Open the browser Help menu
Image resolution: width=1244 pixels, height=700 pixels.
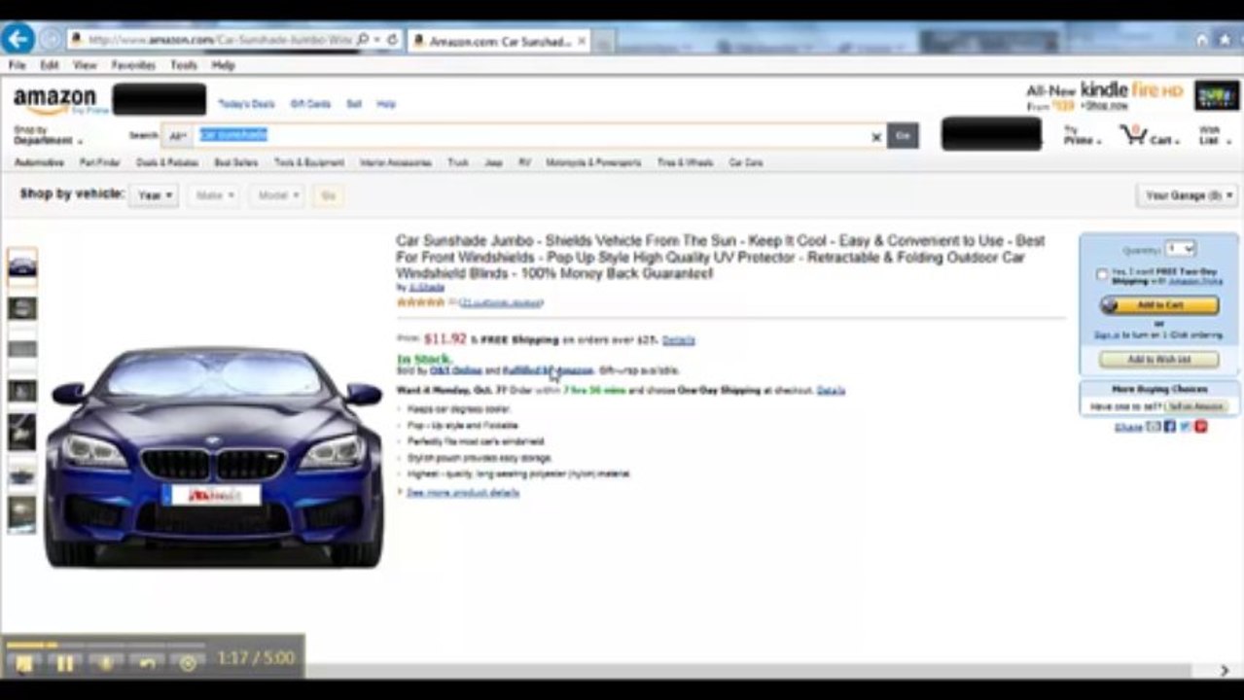tap(223, 65)
